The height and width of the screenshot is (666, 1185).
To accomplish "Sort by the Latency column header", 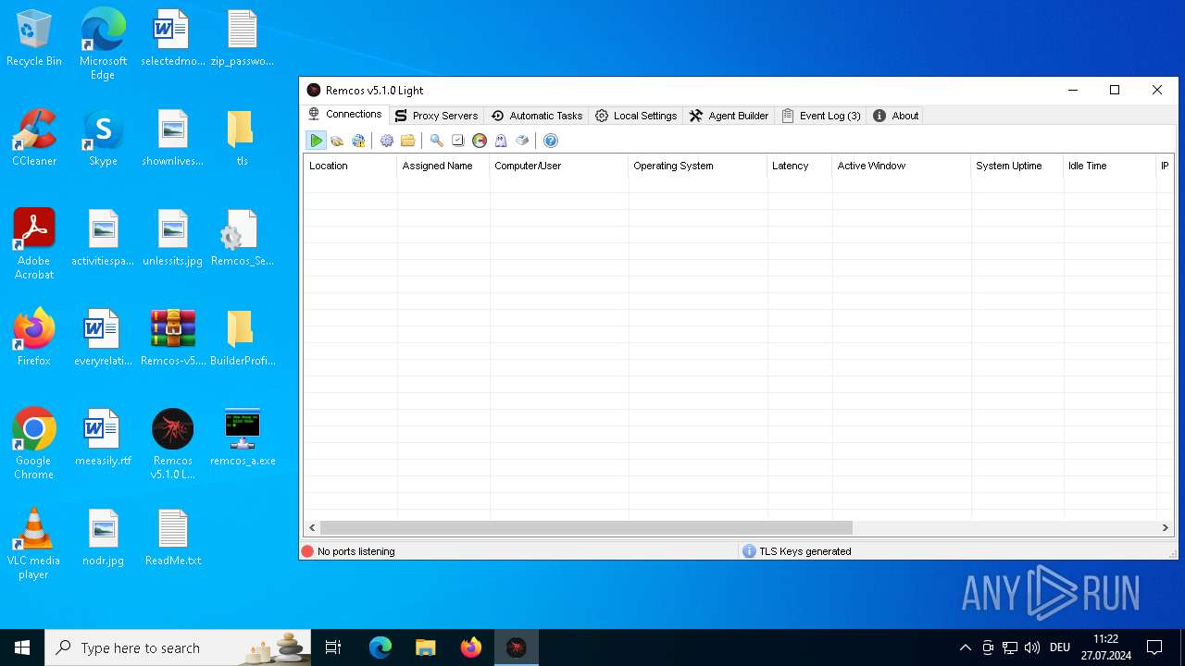I will pos(799,166).
